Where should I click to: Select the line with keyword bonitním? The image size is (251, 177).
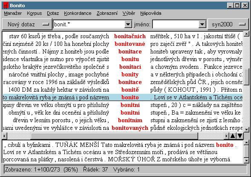coord(123,121)
